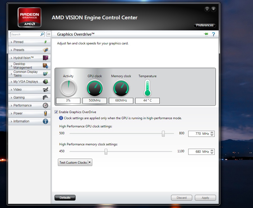Decrease memory clock MHz with down arrow
This screenshot has width=253, height=208.
[x=212, y=153]
